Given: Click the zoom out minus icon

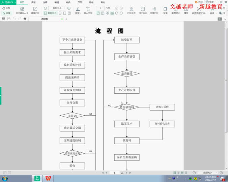Looking at the screenshot, I should point(46,8).
